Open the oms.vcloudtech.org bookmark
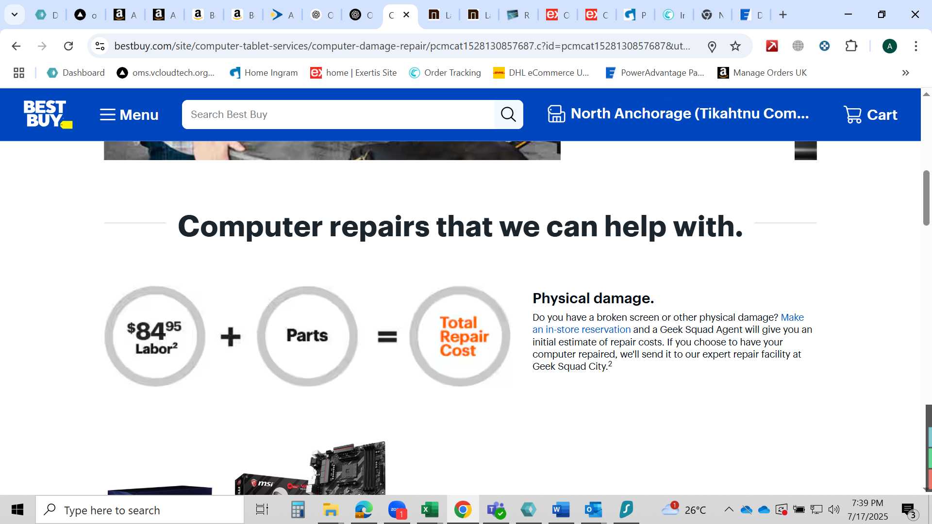The width and height of the screenshot is (932, 524). [166, 73]
